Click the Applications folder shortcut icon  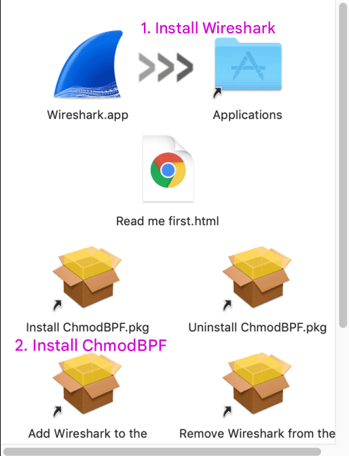[248, 65]
